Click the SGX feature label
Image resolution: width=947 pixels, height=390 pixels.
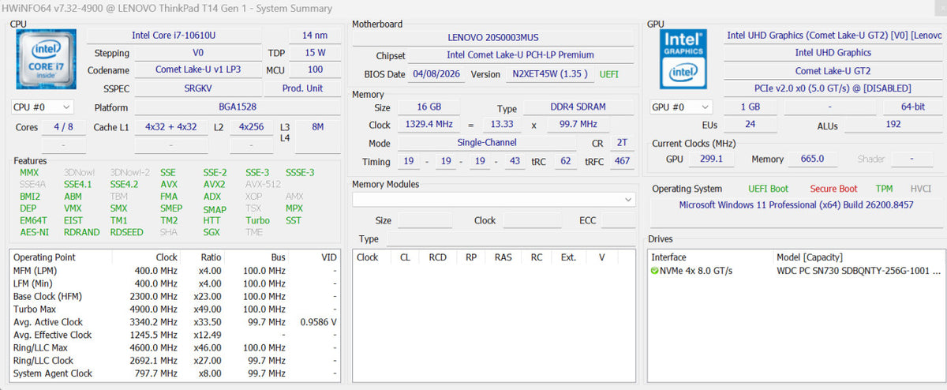212,232
